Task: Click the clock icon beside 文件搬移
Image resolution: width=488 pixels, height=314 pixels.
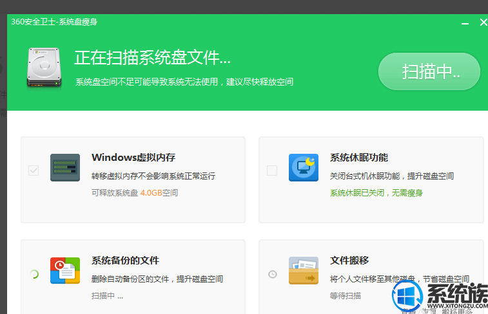Action: (272, 274)
